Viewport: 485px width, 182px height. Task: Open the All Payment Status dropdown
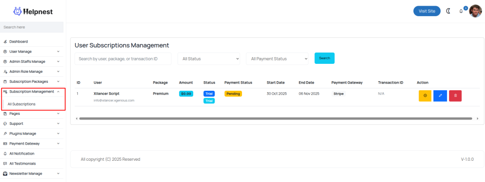point(277,59)
